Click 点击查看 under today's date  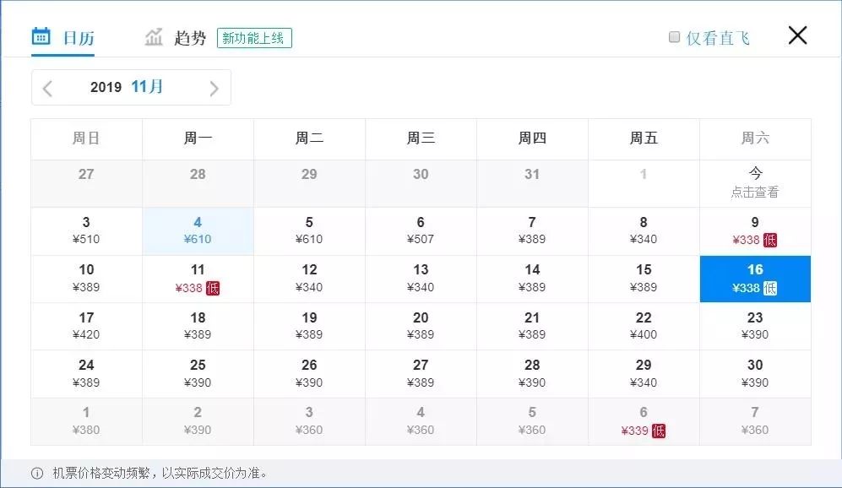[x=755, y=192]
